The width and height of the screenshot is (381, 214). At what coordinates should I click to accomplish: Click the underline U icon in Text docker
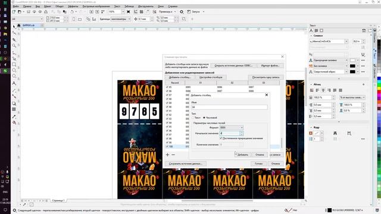pos(363,55)
